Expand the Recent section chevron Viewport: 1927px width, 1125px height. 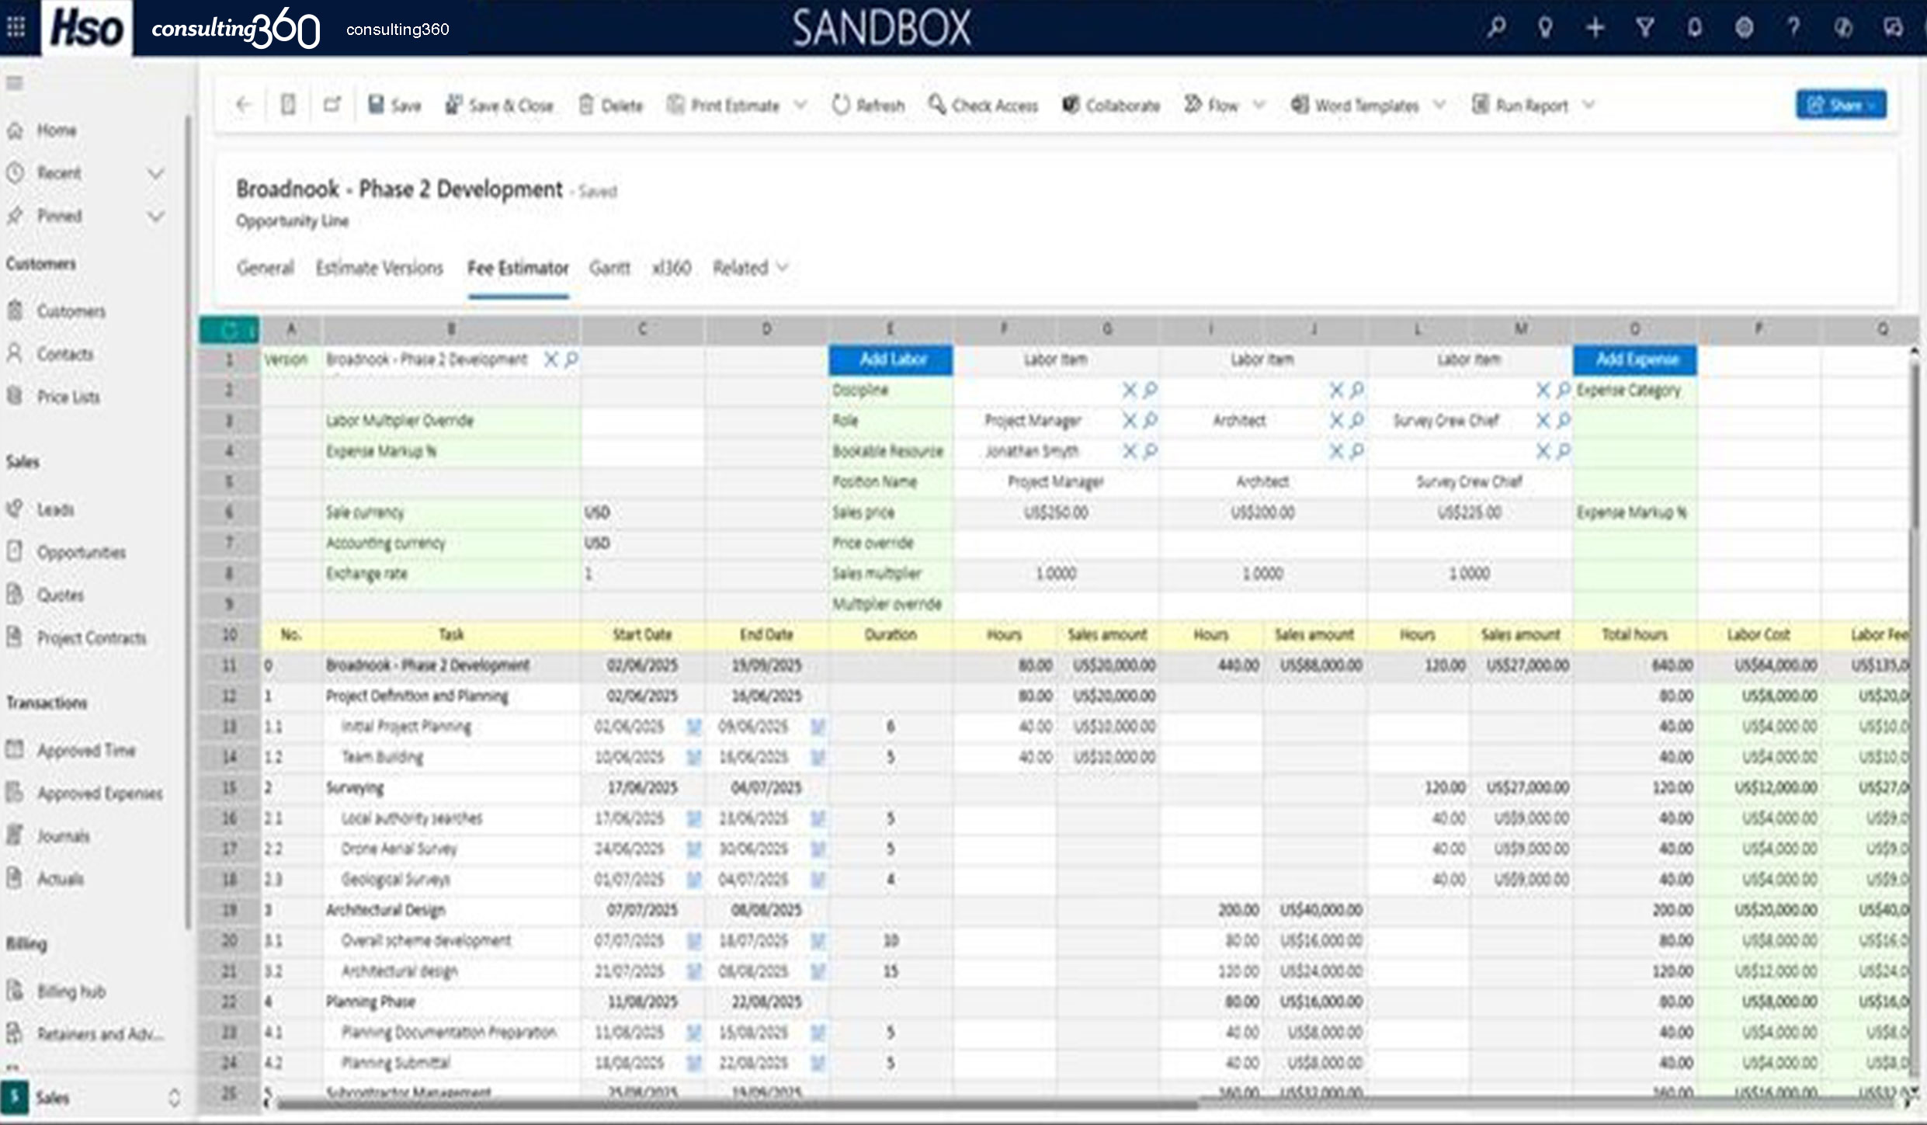[156, 173]
